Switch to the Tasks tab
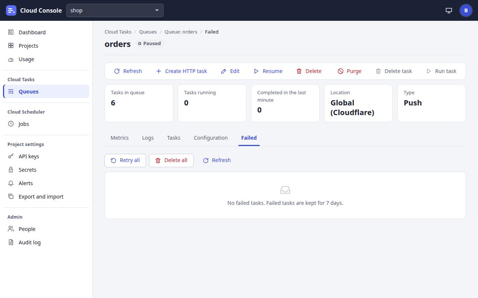Image resolution: width=478 pixels, height=298 pixels. 174,138
